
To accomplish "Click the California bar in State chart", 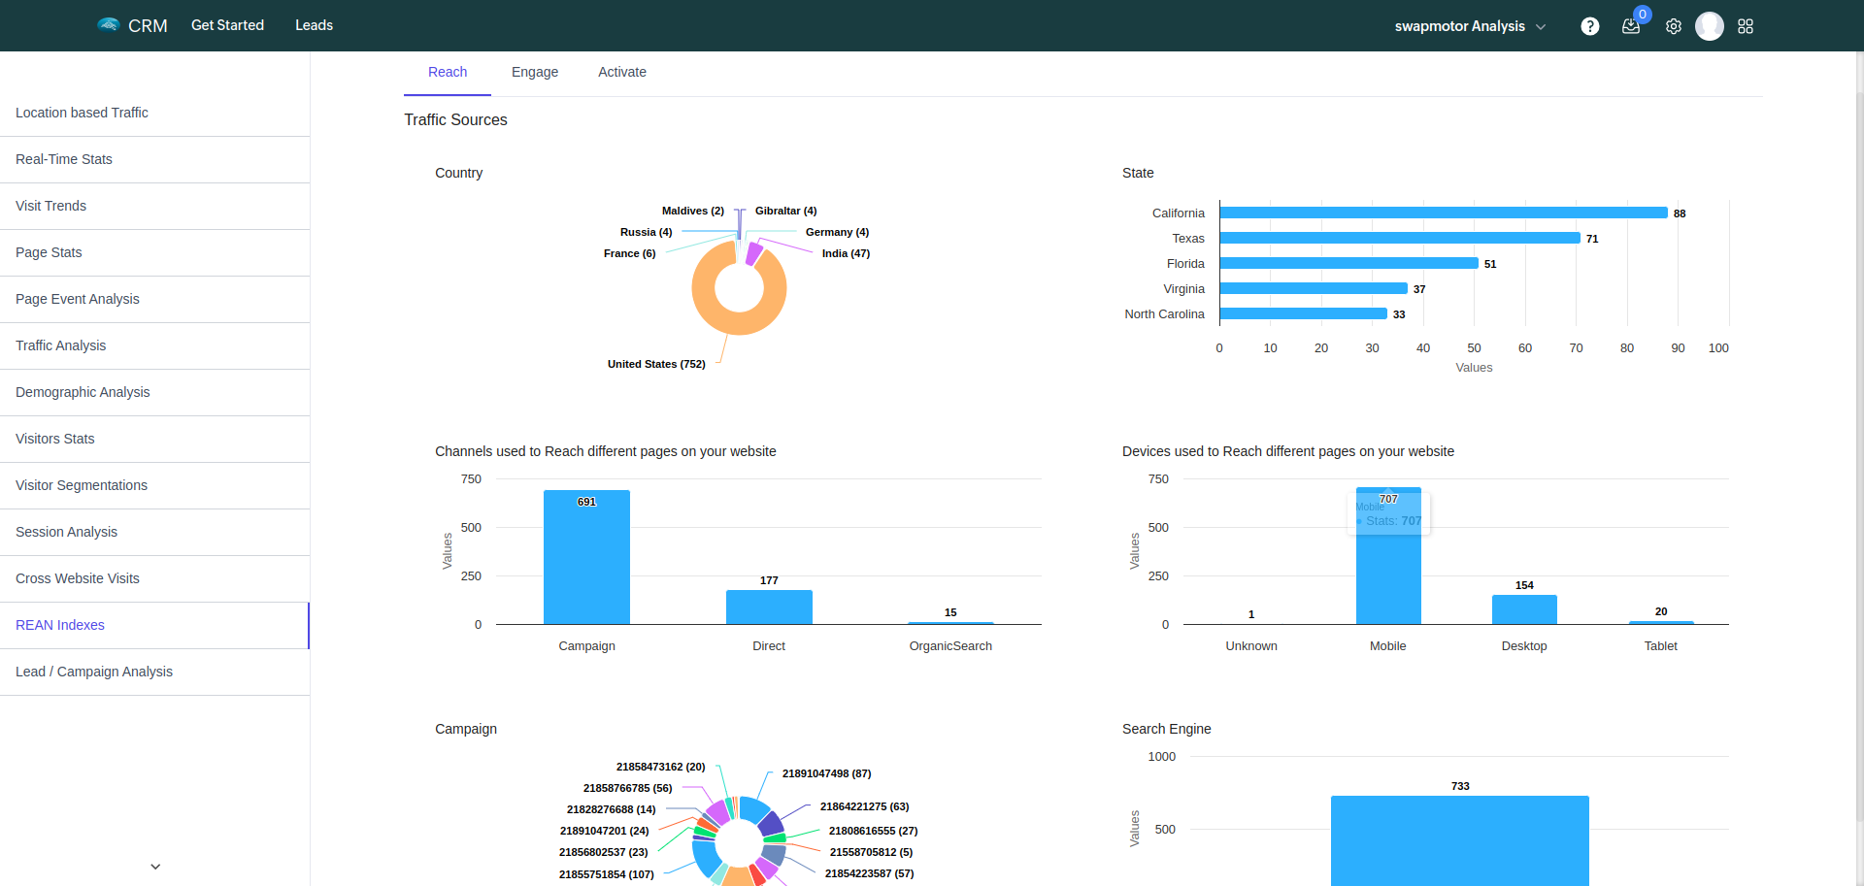I will pos(1444,213).
